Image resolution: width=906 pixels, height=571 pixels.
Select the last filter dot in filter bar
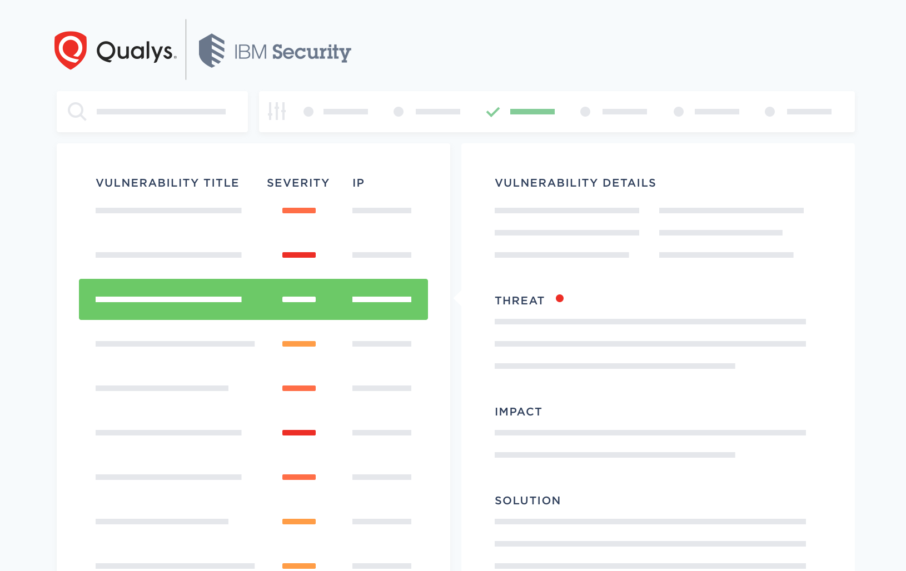click(770, 112)
